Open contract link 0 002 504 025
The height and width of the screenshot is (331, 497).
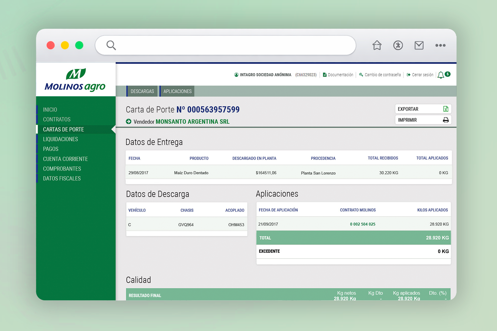(363, 224)
